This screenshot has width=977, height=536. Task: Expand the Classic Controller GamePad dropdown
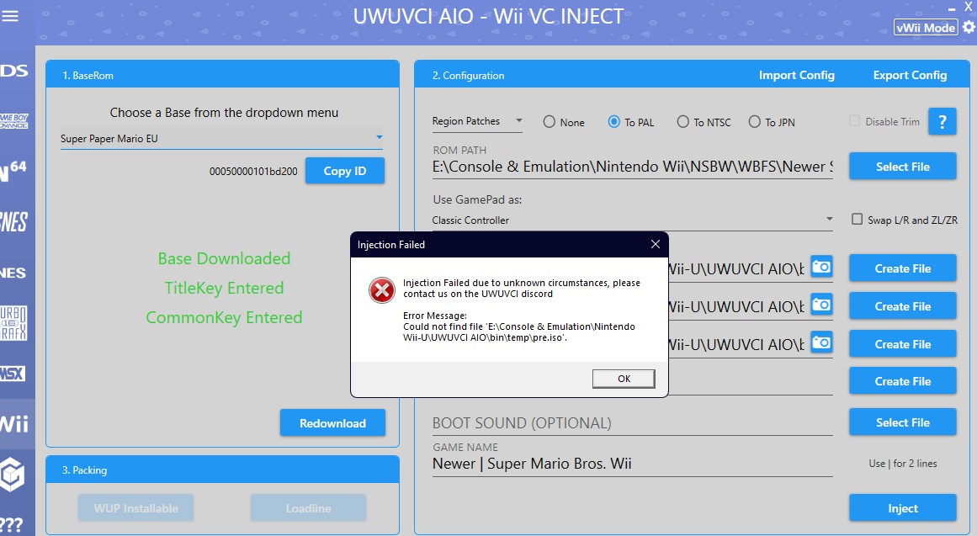pyautogui.click(x=633, y=220)
